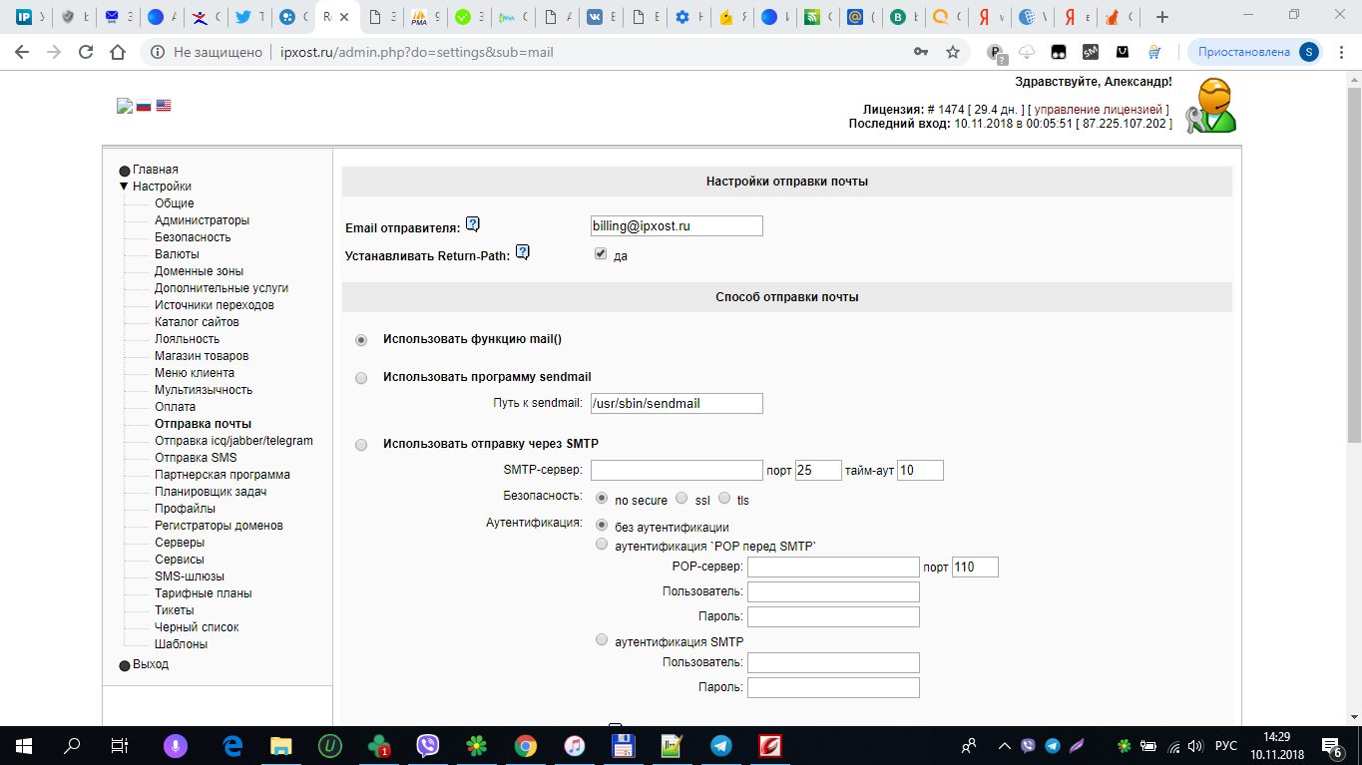Viewport: 1362px width, 765px height.
Task: Go to Тарифные планы in the sidebar
Action: [x=203, y=593]
